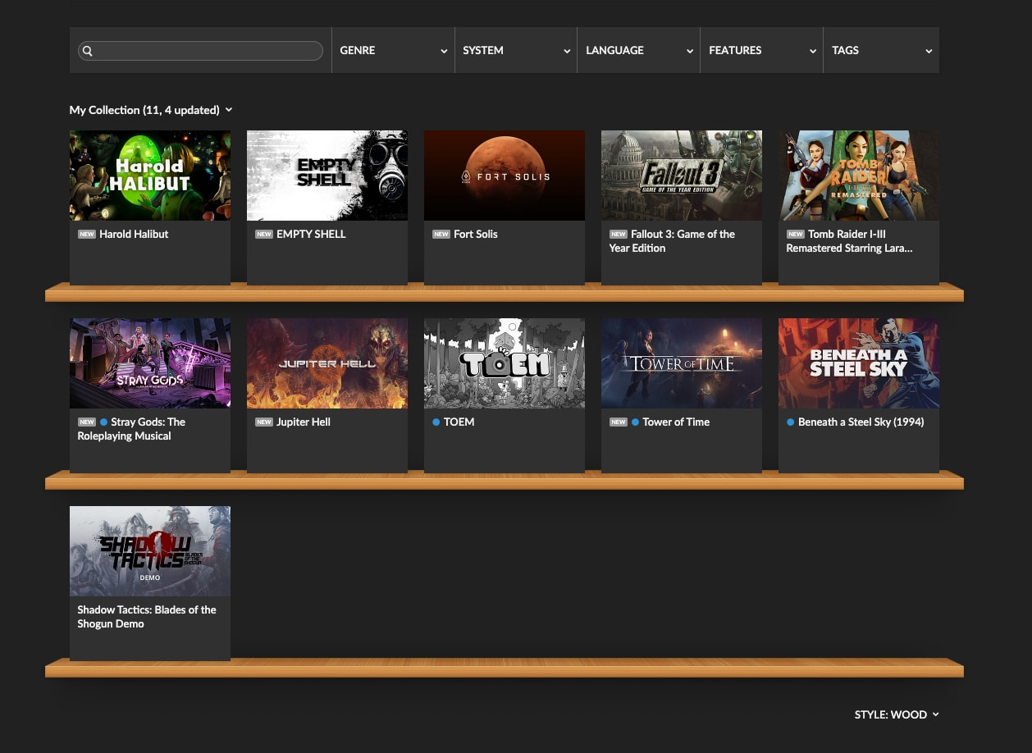
Task: Click the Fort Solis title text
Action: coord(476,234)
